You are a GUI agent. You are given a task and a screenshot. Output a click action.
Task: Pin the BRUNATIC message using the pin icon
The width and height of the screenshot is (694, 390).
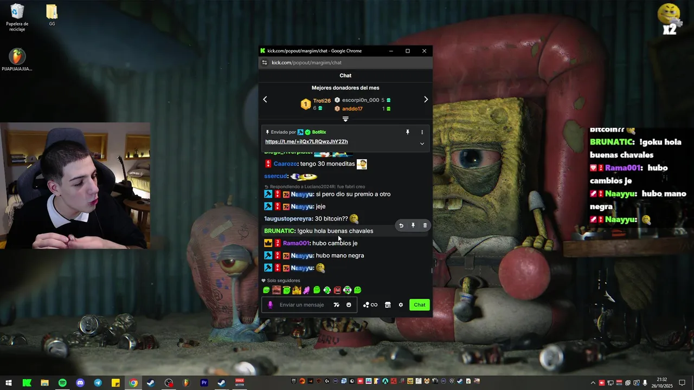(x=413, y=225)
